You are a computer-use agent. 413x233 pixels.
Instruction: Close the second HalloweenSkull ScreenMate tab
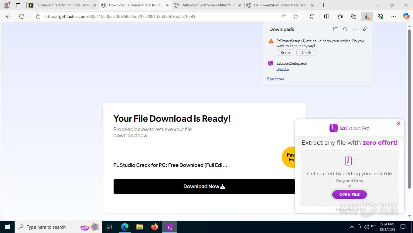pyautogui.click(x=312, y=5)
